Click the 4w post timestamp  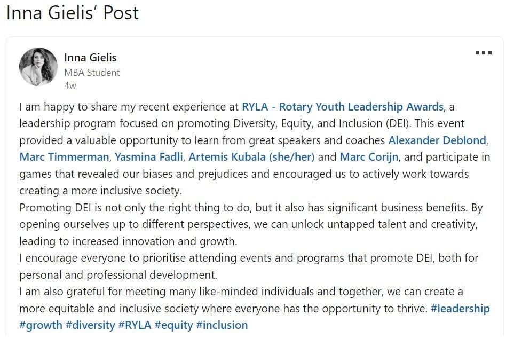tap(70, 85)
